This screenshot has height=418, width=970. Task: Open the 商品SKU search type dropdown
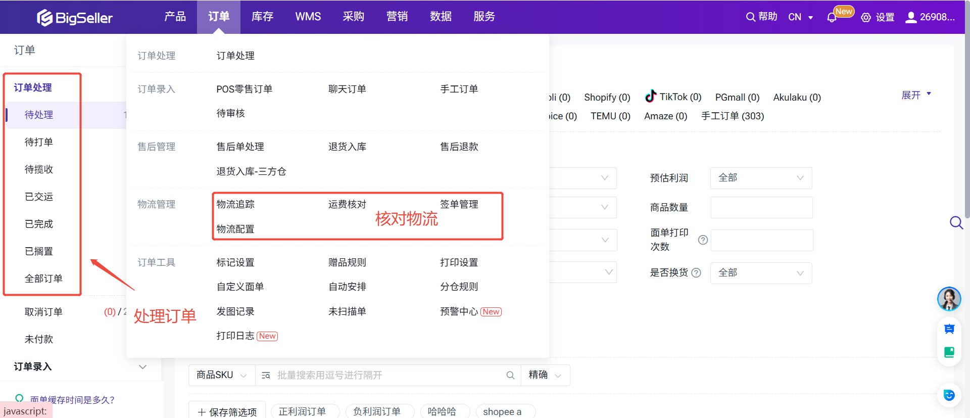point(221,375)
